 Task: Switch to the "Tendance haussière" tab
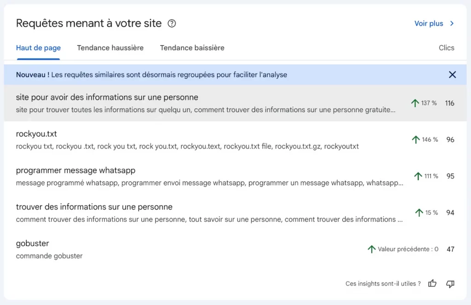pos(110,48)
